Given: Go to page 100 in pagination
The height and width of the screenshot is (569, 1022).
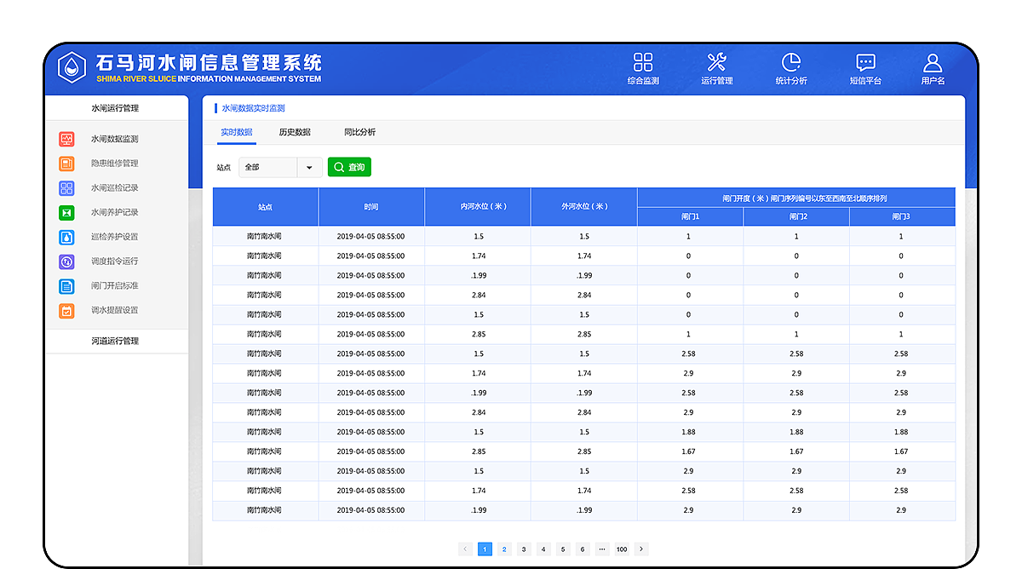Looking at the screenshot, I should [x=621, y=549].
